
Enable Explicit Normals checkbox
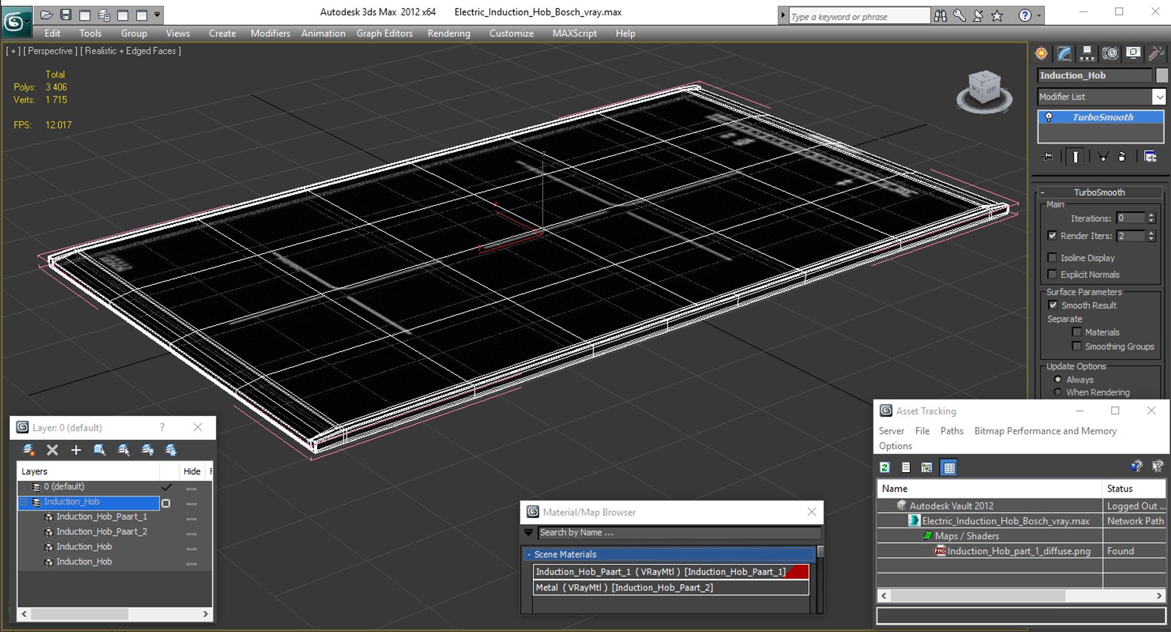(x=1052, y=274)
